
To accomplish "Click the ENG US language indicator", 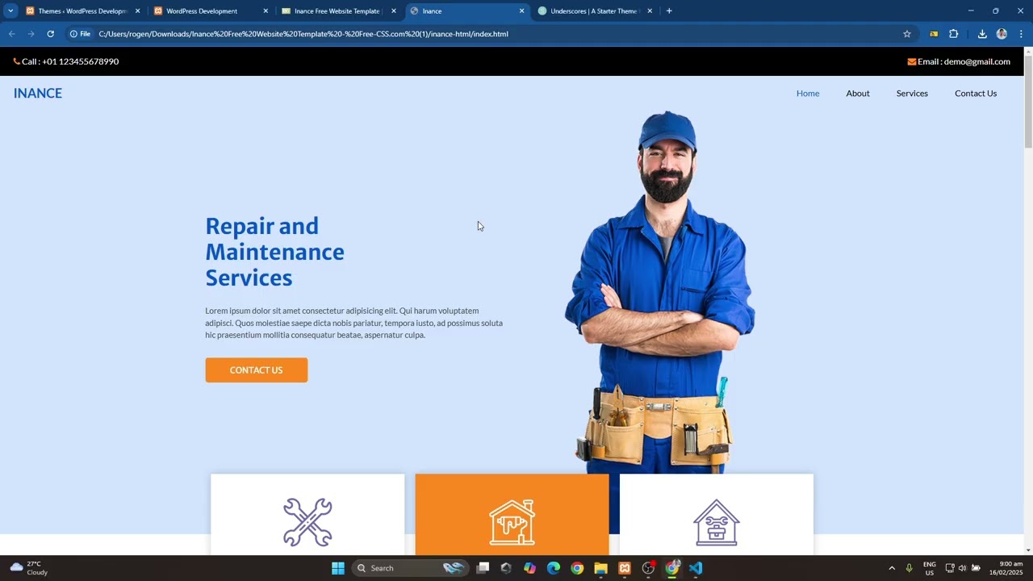I will [929, 568].
